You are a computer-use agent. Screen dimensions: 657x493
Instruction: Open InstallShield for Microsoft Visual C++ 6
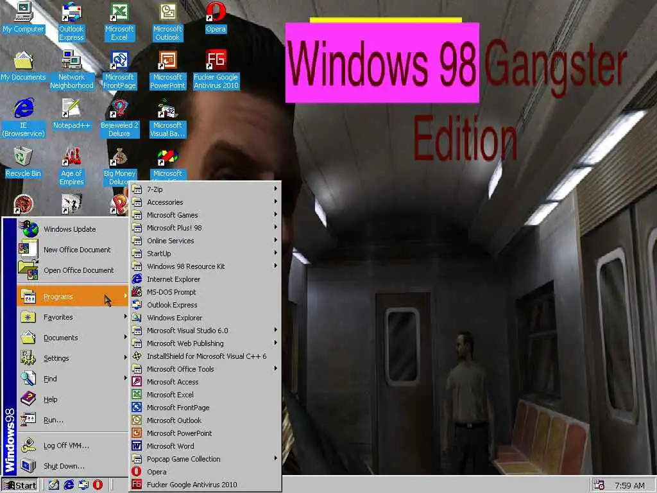tap(205, 356)
